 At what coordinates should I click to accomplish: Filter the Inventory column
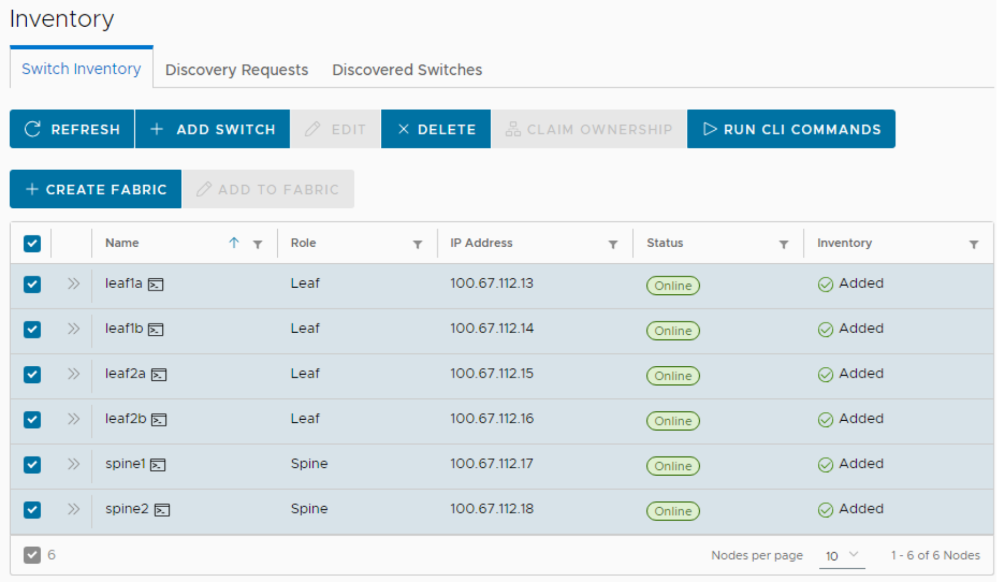tap(974, 244)
